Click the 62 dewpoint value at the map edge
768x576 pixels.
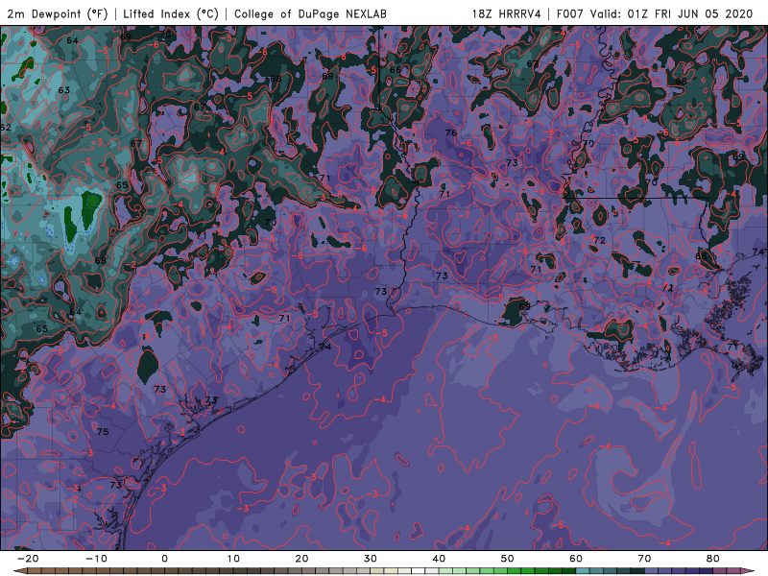point(6,128)
